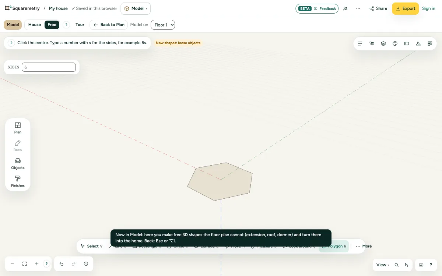Image resolution: width=442 pixels, height=276 pixels.
Task: Click the Export button
Action: 405,8
